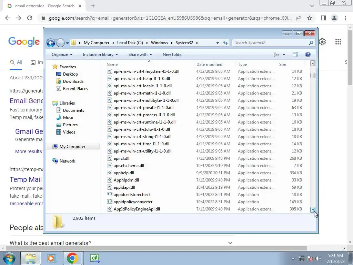353x265 pixels.
Task: Open the view options dropdown arrow
Action: click(x=284, y=55)
